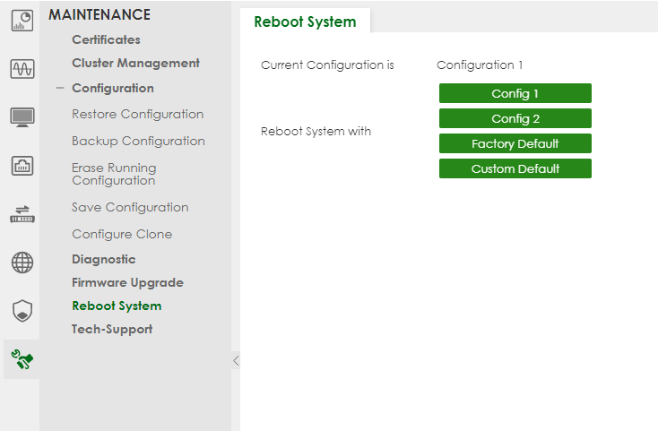This screenshot has width=658, height=431.
Task: Open the dashboard chart icon in sidebar
Action: pos(22,22)
